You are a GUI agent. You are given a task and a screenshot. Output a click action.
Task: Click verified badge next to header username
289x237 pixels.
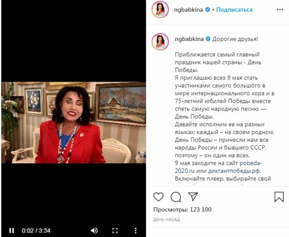click(208, 9)
